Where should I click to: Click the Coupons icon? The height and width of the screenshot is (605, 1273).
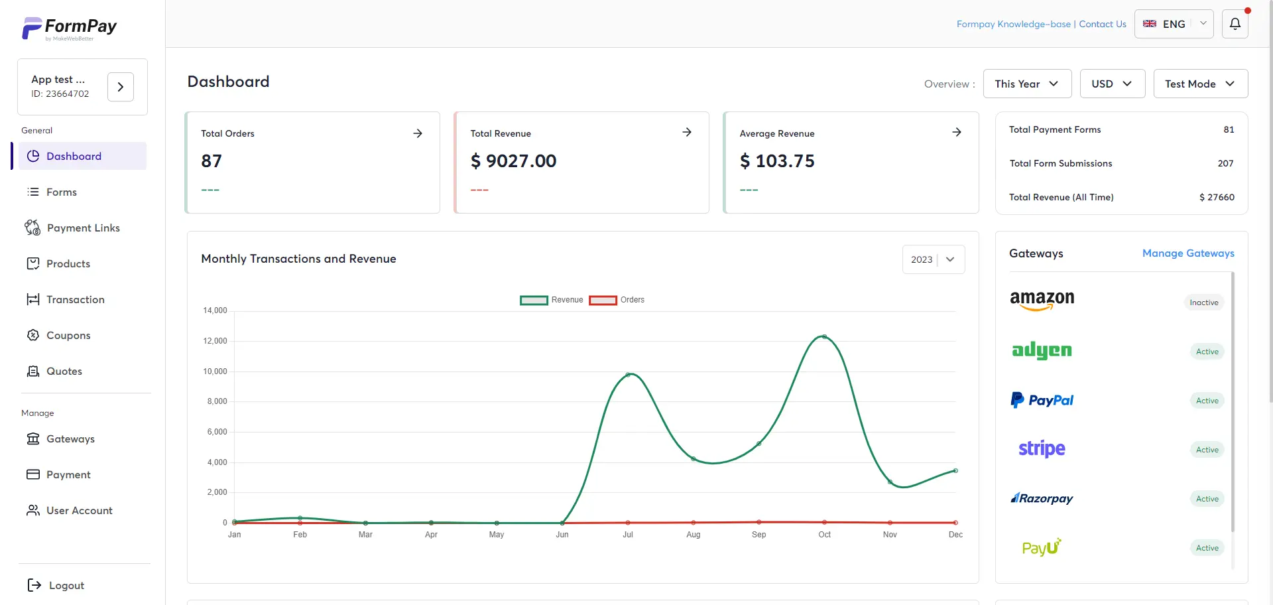tap(32, 335)
